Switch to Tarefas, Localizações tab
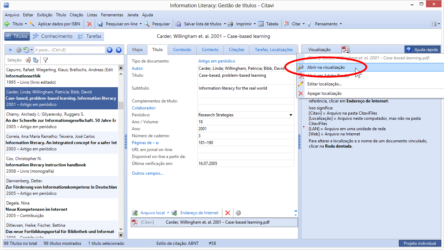 [x=274, y=50]
